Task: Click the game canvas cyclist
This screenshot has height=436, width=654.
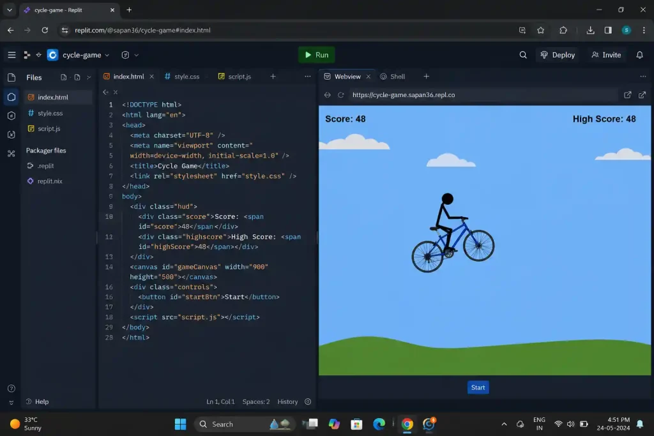Action: (x=453, y=233)
